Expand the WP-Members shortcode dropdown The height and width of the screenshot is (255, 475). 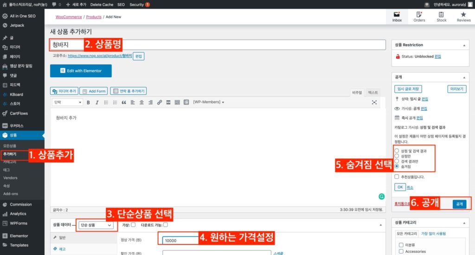(209, 102)
